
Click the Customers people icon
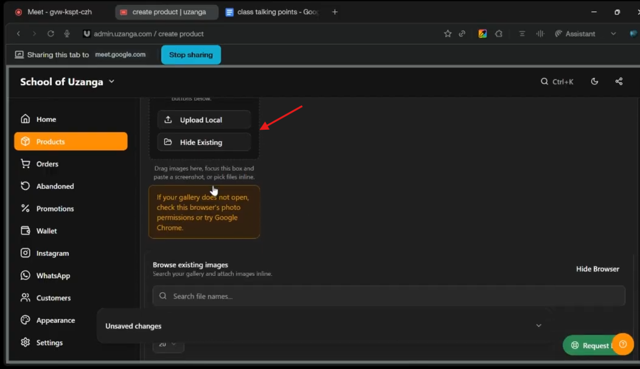26,298
